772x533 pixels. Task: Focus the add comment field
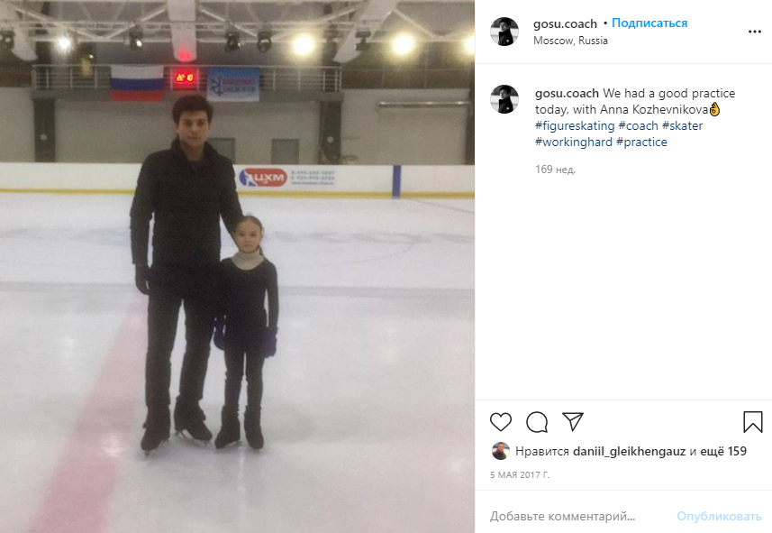(x=578, y=516)
